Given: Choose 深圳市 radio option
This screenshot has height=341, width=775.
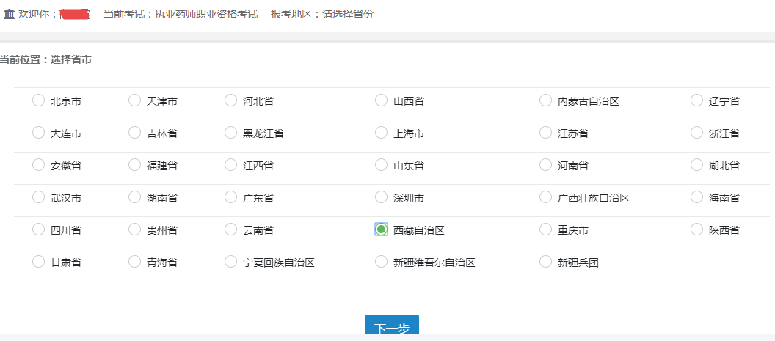Looking at the screenshot, I should [381, 197].
